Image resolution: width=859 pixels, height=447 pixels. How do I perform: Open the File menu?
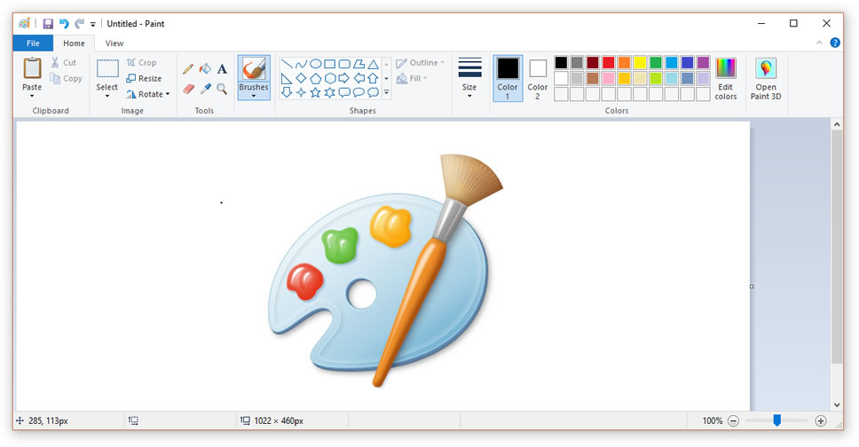(x=33, y=43)
